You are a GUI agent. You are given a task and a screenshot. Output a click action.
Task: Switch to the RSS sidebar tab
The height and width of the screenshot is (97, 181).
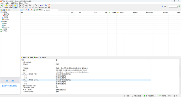[x=8, y=10]
